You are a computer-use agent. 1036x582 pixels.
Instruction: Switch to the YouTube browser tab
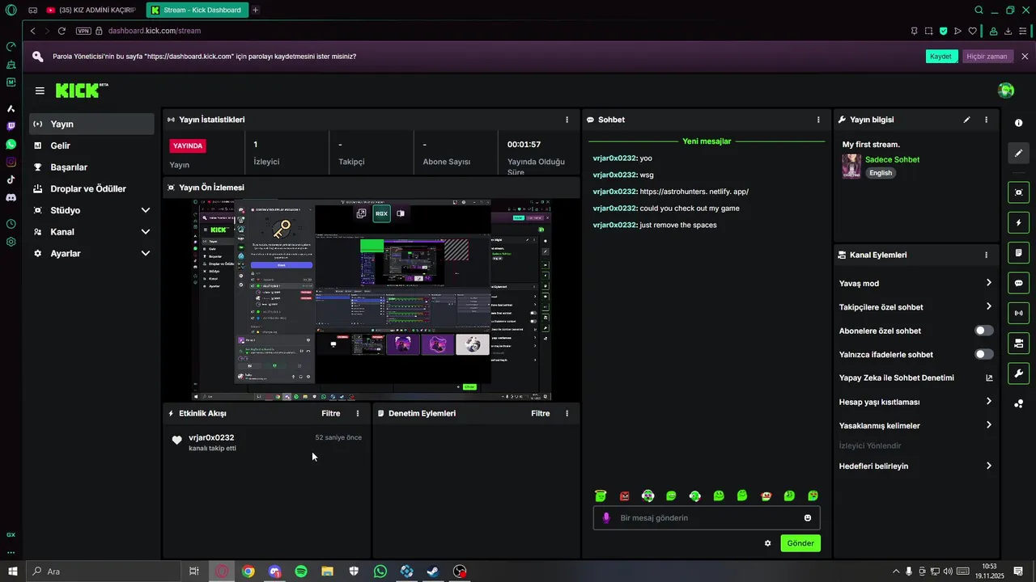coord(91,10)
